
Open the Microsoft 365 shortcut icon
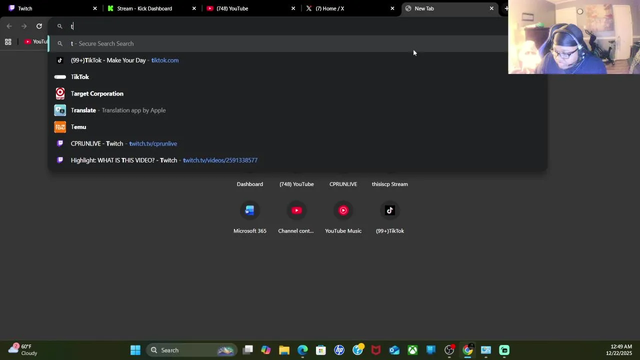250,210
